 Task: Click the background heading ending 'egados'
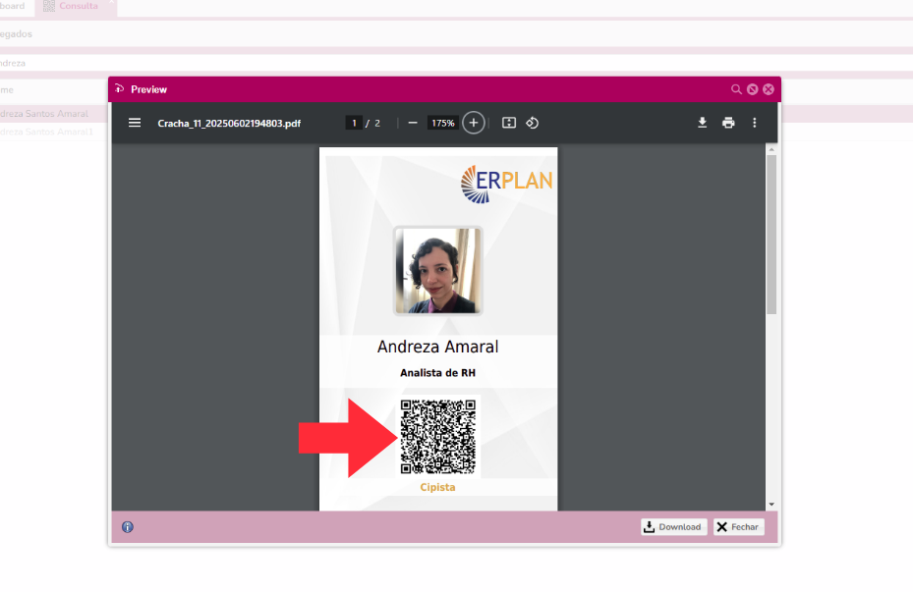point(16,33)
